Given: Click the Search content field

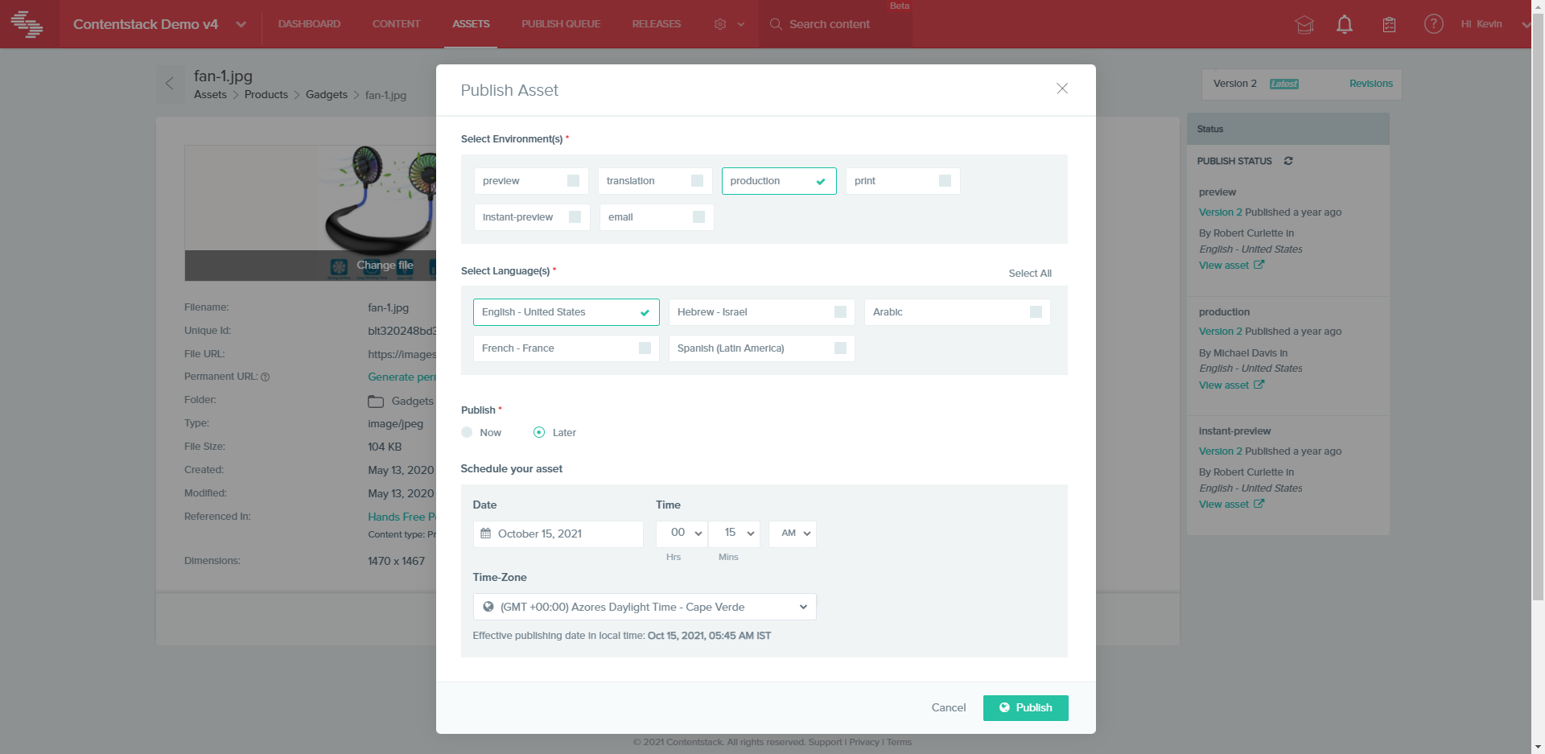Looking at the screenshot, I should pos(830,24).
